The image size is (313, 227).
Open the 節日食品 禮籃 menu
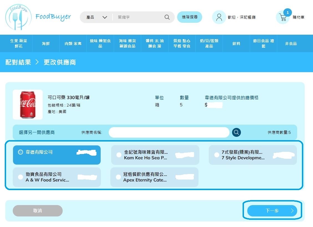coord(263,43)
